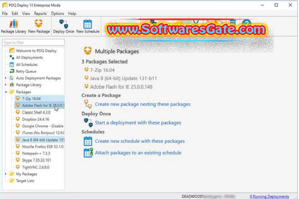
Task: Select Welcome to PDQ Deploy in tree
Action: [36, 51]
